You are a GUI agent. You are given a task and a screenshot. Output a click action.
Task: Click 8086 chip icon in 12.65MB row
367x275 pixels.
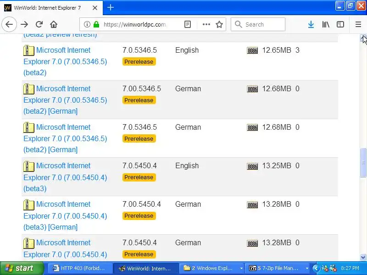[252, 50]
